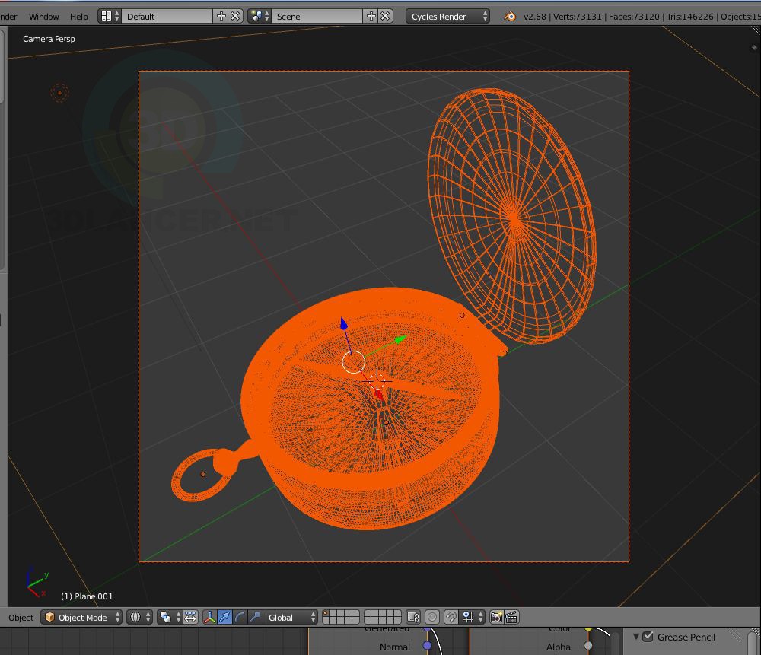Open the Object Mode dropdown
The width and height of the screenshot is (761, 655).
click(x=81, y=617)
